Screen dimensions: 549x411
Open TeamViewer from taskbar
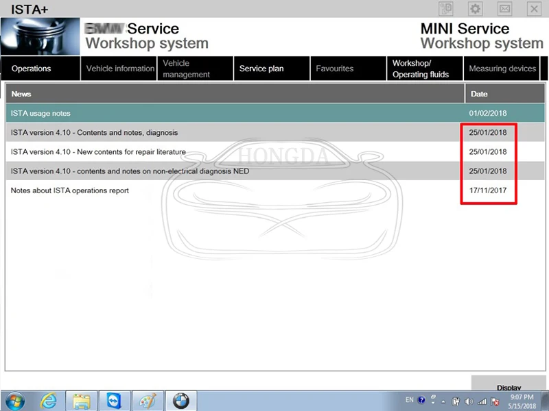click(114, 401)
